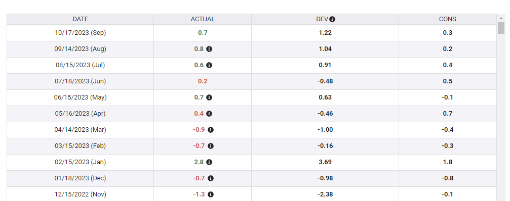
Task: Click the 1.8 consensus value in Jan row
Action: click(448, 162)
